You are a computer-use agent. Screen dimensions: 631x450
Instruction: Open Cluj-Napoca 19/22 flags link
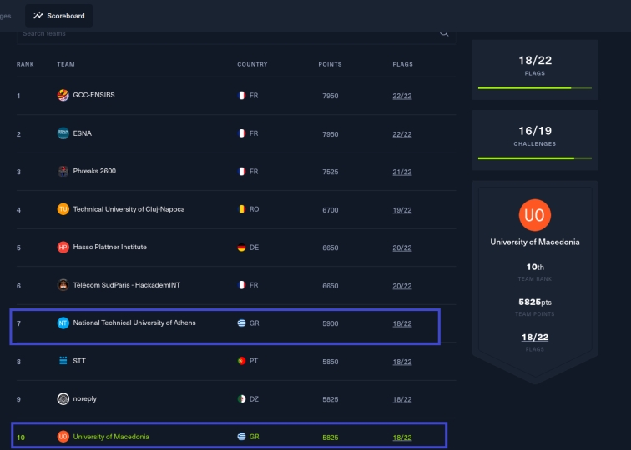tap(402, 210)
